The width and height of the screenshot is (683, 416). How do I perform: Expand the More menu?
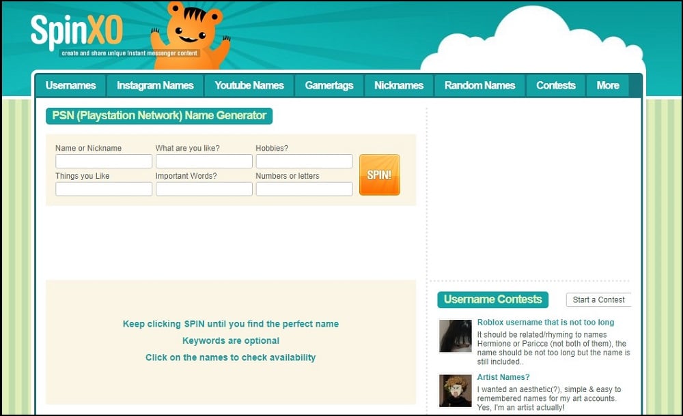(607, 86)
